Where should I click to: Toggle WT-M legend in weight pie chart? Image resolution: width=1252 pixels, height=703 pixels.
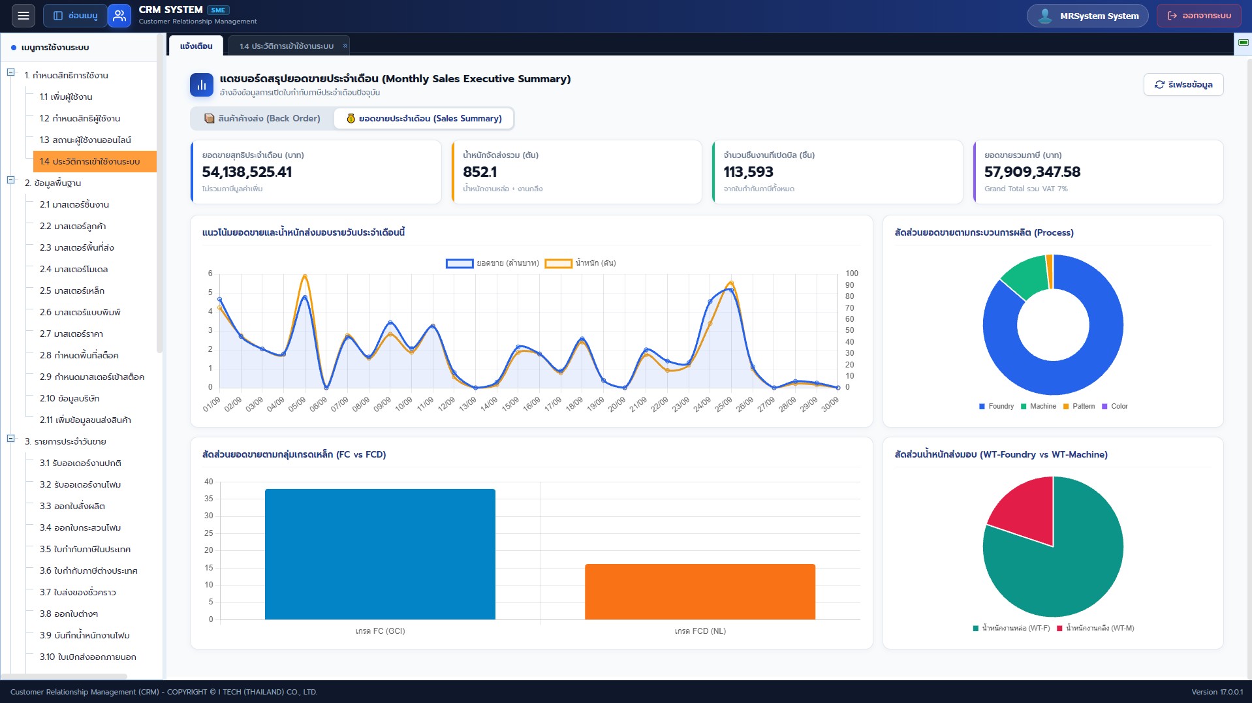coord(1095,629)
